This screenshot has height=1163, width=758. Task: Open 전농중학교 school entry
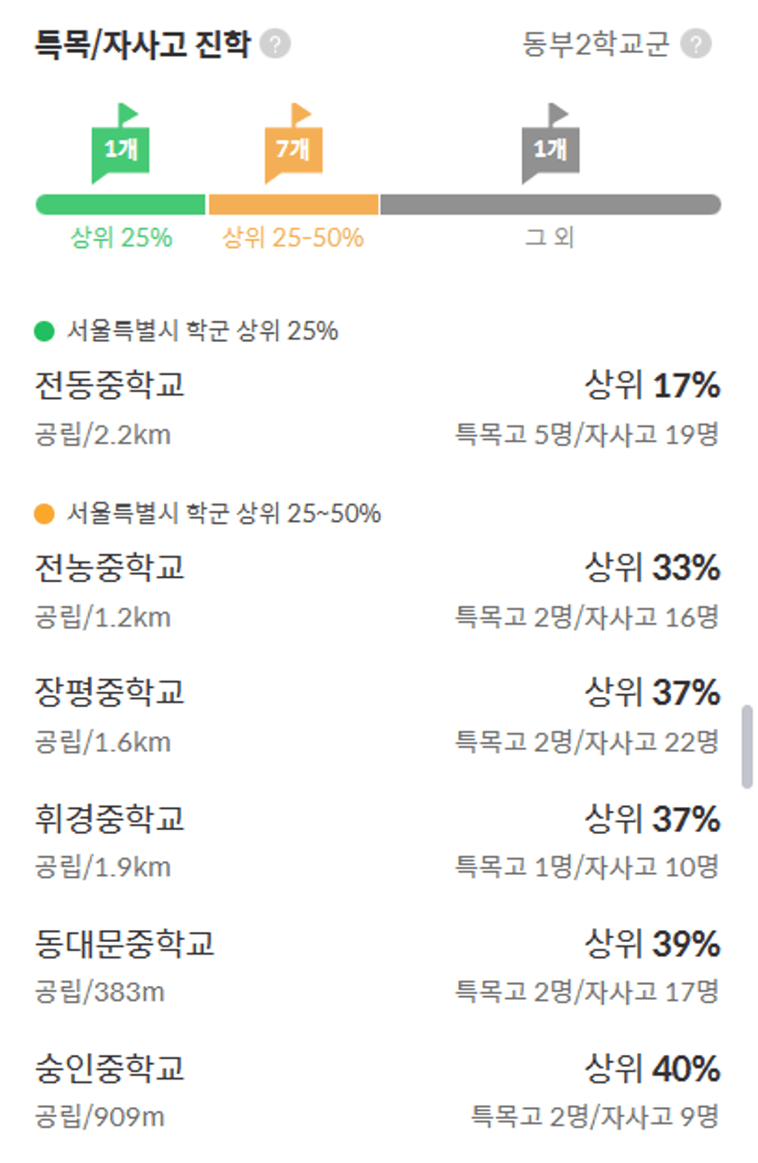tap(377, 591)
